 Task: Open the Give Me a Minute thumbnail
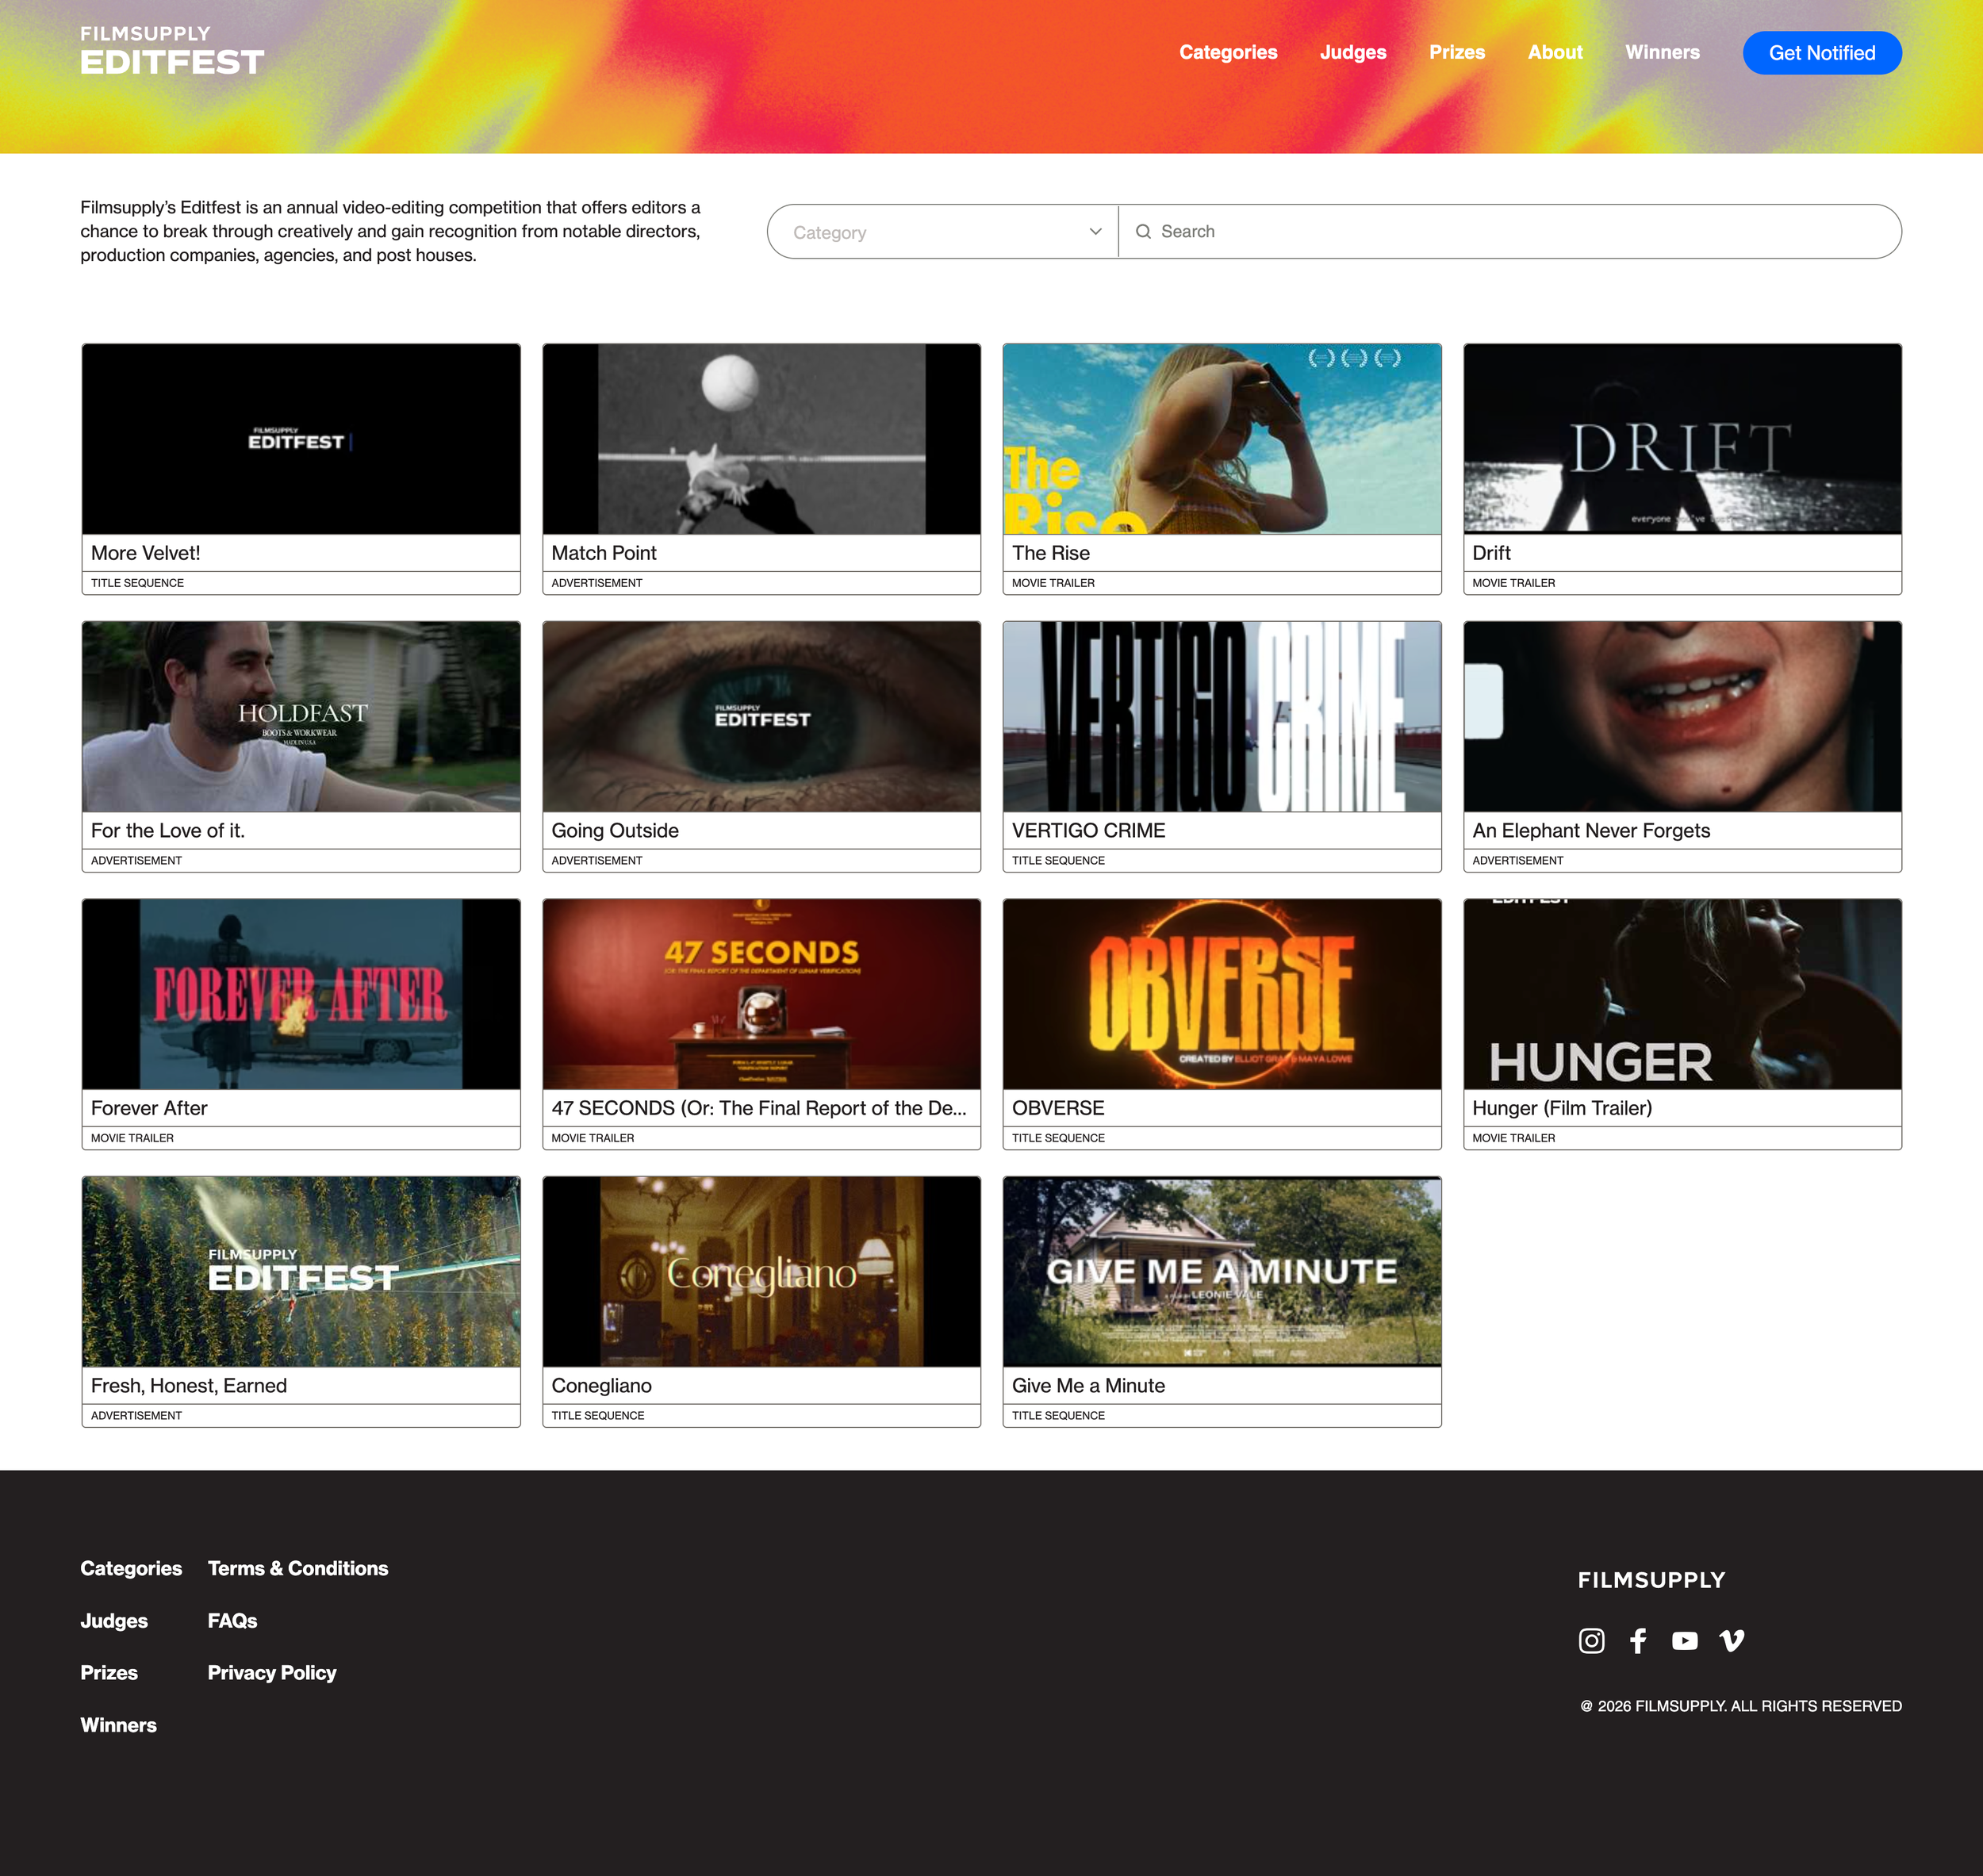[1222, 1271]
